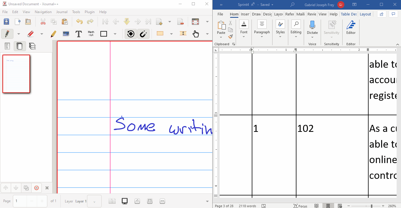This screenshot has height=208, width=401.
Task: Click the page thumbnail in the sidebar
Action: click(16, 74)
